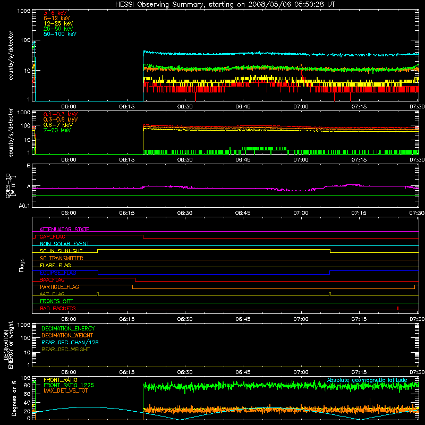Click the 06:45 tick label under Flags panel

243,319
